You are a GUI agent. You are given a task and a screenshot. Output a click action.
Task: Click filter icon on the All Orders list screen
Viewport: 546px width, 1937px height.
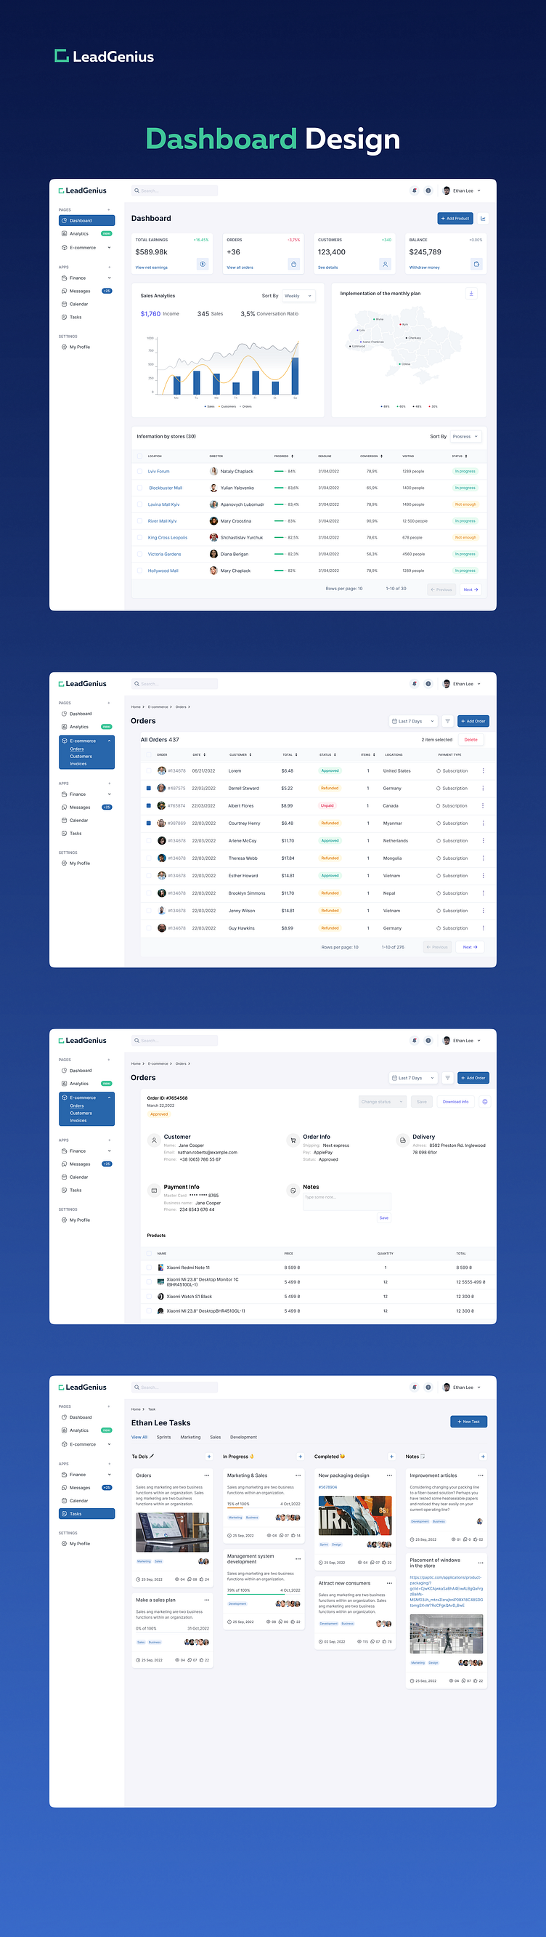point(447,721)
